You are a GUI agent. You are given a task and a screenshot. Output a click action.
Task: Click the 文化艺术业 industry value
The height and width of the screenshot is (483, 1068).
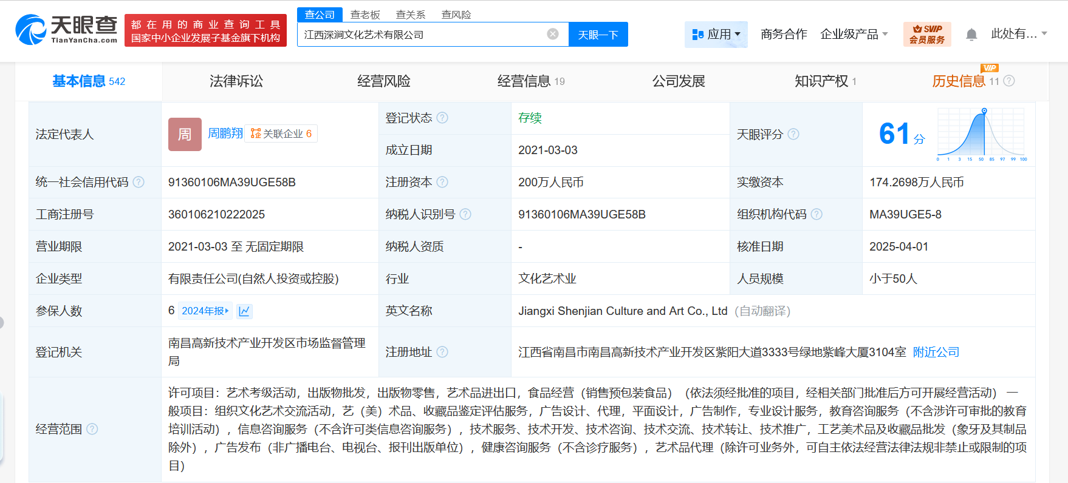[x=547, y=279]
